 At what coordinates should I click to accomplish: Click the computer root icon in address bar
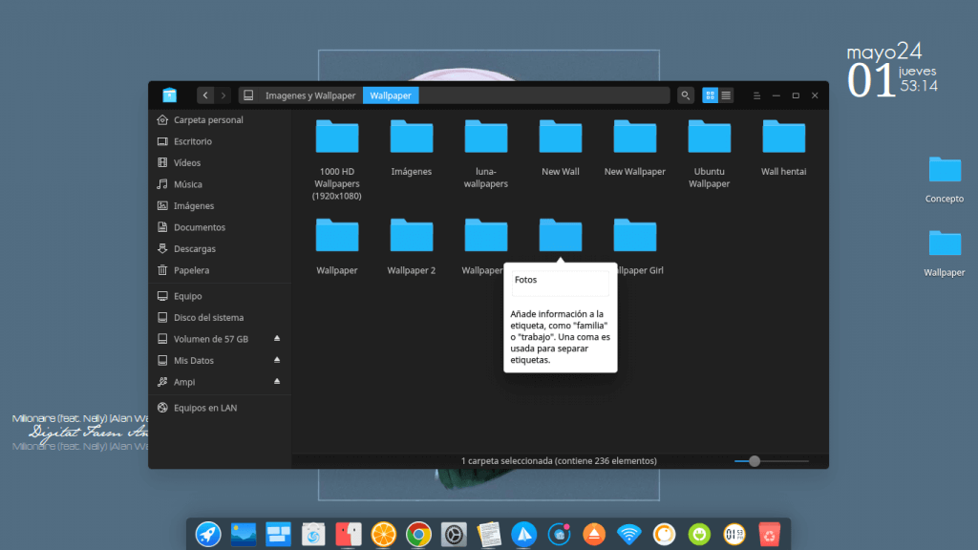click(x=248, y=95)
